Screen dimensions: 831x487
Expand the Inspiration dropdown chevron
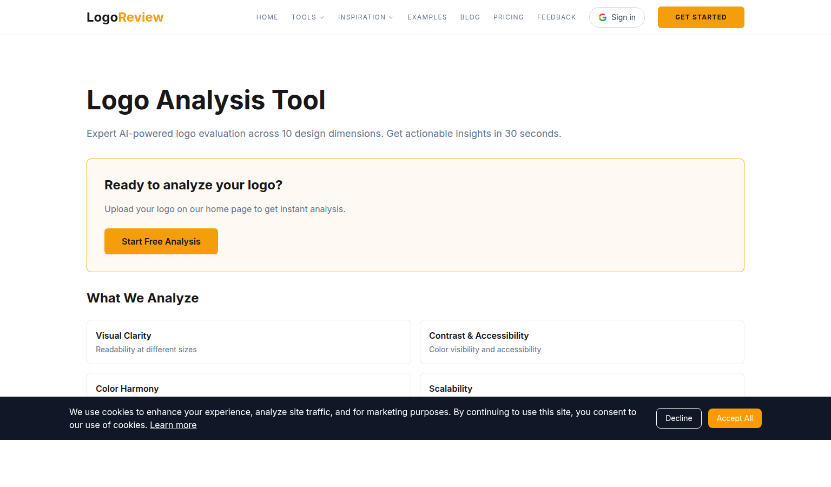pos(391,17)
